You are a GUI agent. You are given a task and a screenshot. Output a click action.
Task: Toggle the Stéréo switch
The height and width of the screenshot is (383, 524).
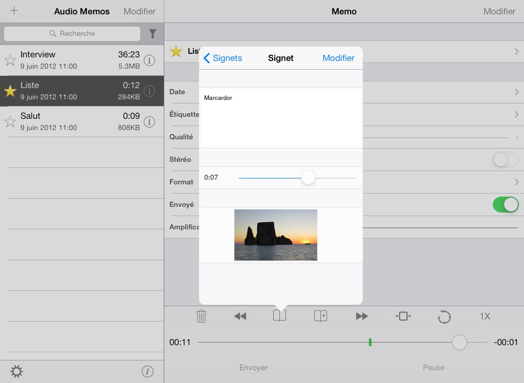[x=506, y=160]
